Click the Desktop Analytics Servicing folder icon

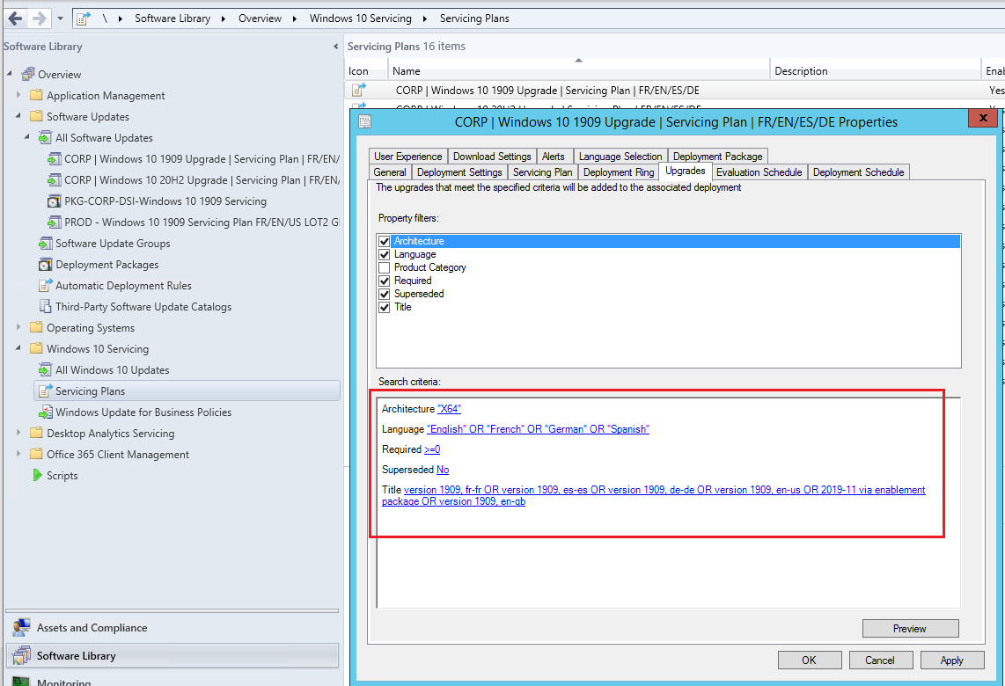(37, 433)
